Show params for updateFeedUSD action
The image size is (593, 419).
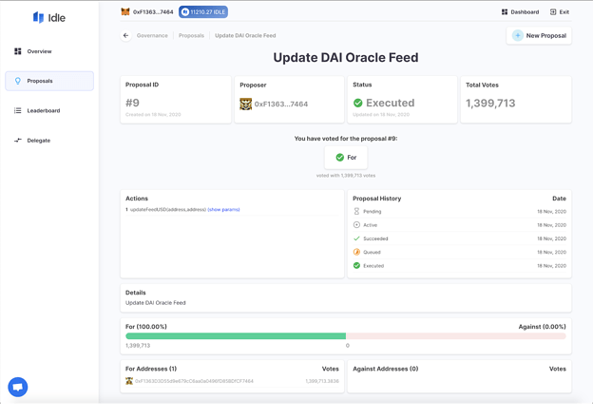(x=224, y=209)
